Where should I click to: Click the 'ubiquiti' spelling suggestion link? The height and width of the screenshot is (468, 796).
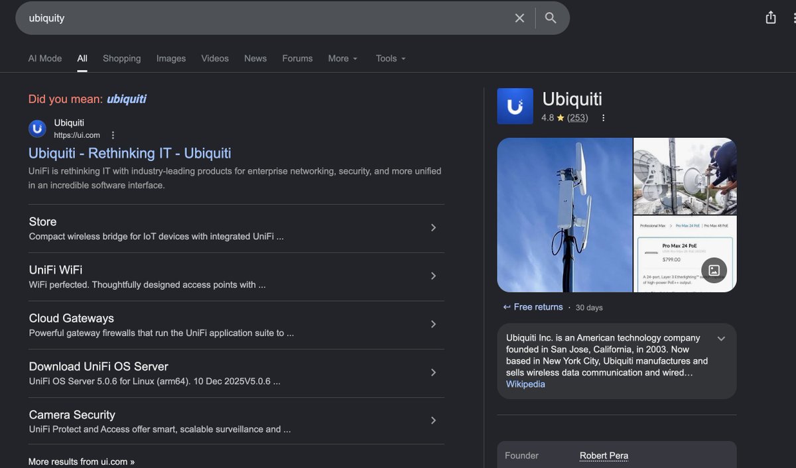(127, 99)
